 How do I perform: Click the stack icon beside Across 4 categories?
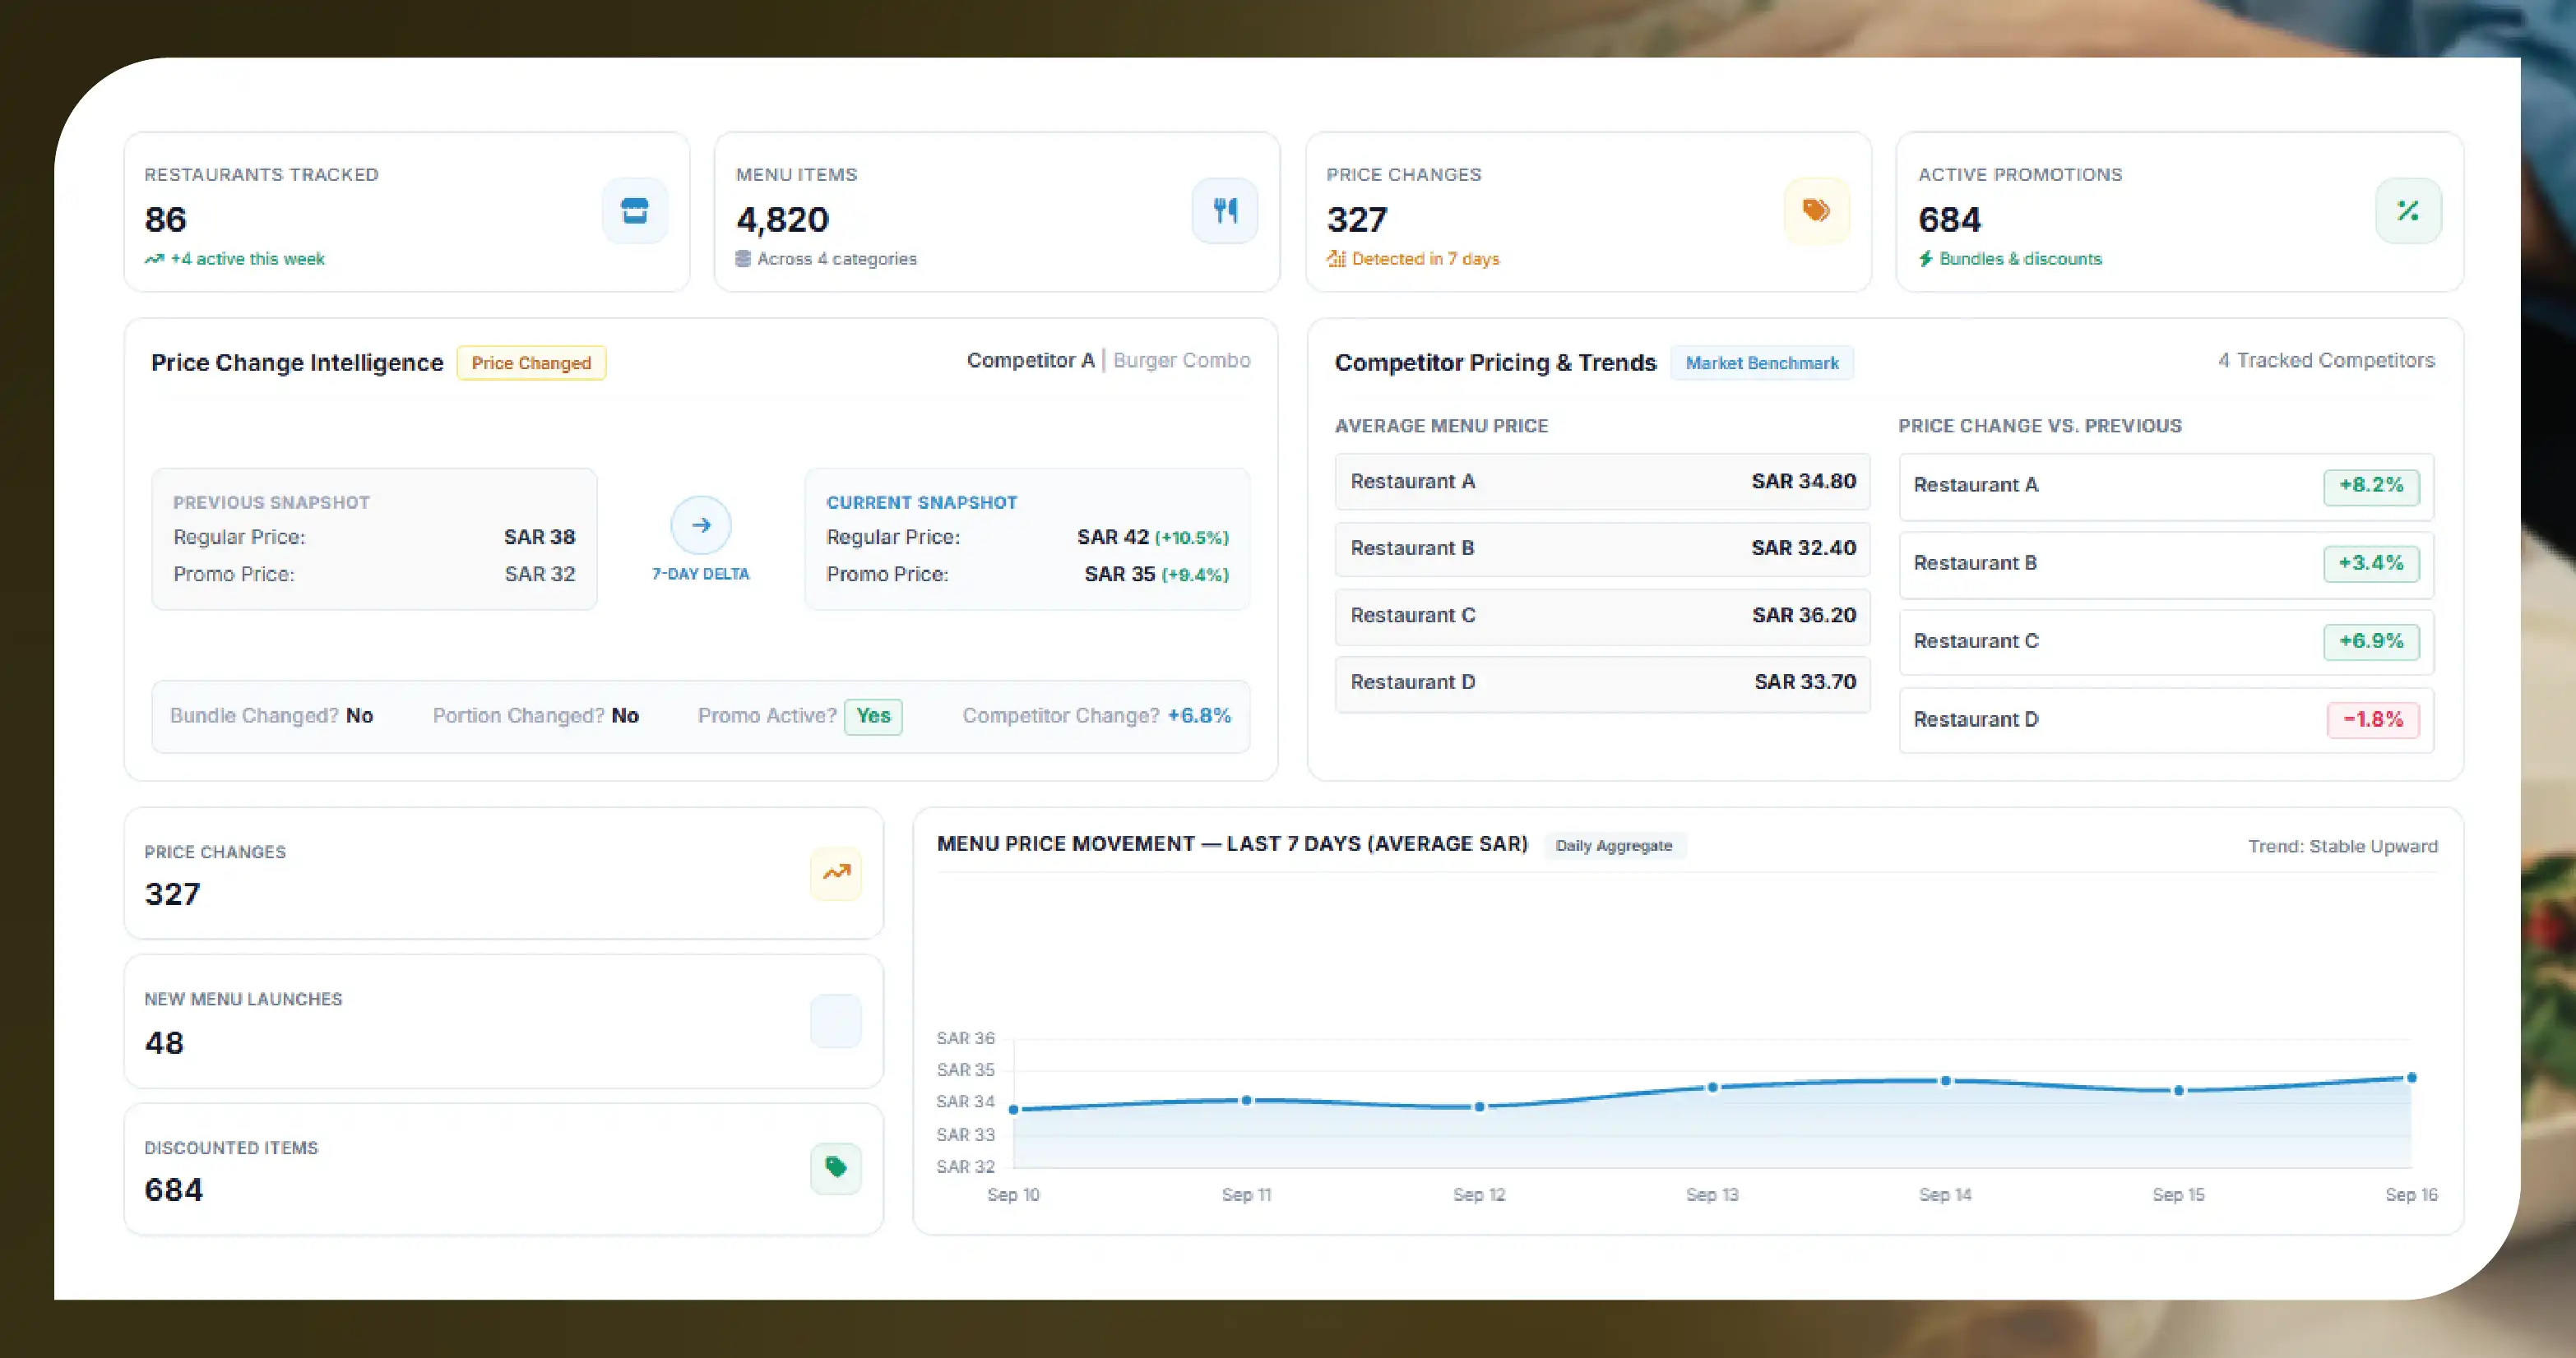tap(743, 259)
